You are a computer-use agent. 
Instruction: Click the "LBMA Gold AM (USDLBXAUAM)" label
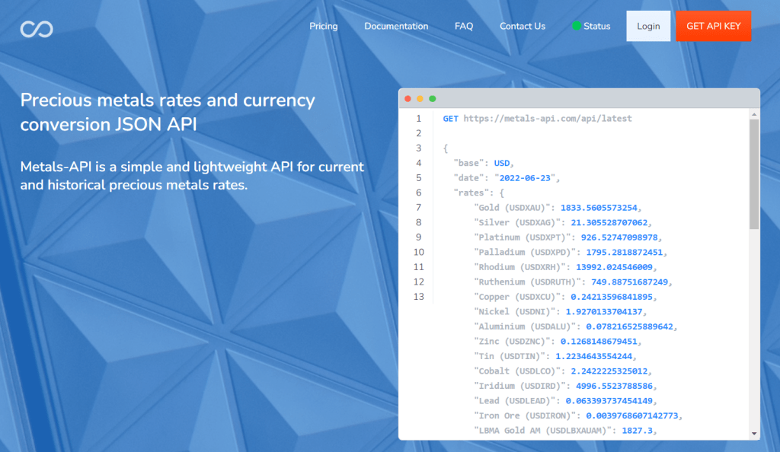pos(542,431)
